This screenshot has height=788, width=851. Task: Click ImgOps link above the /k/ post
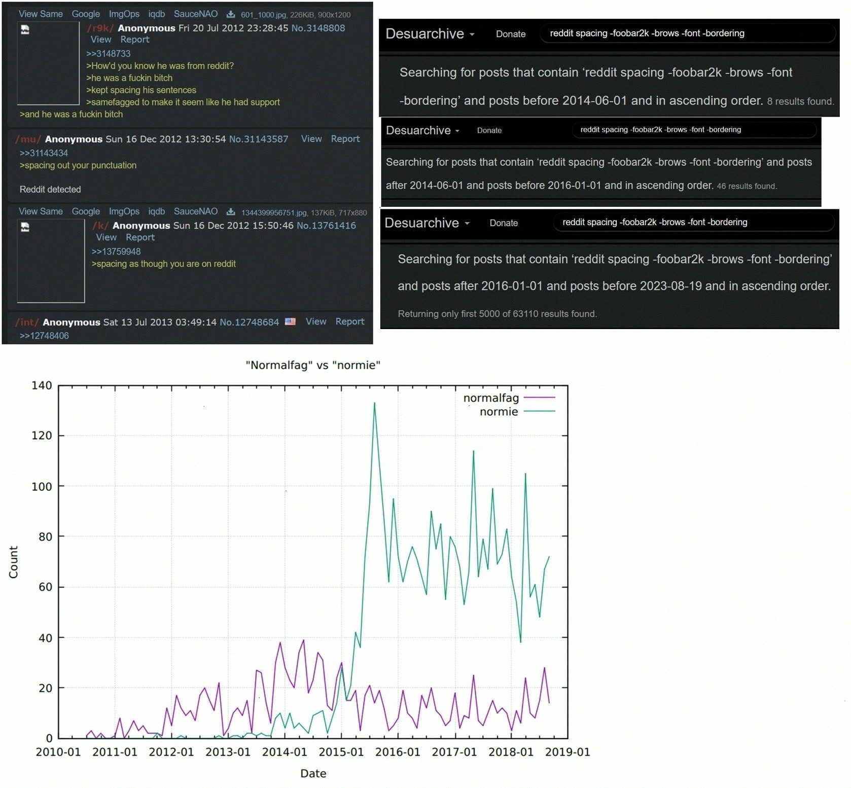(124, 211)
